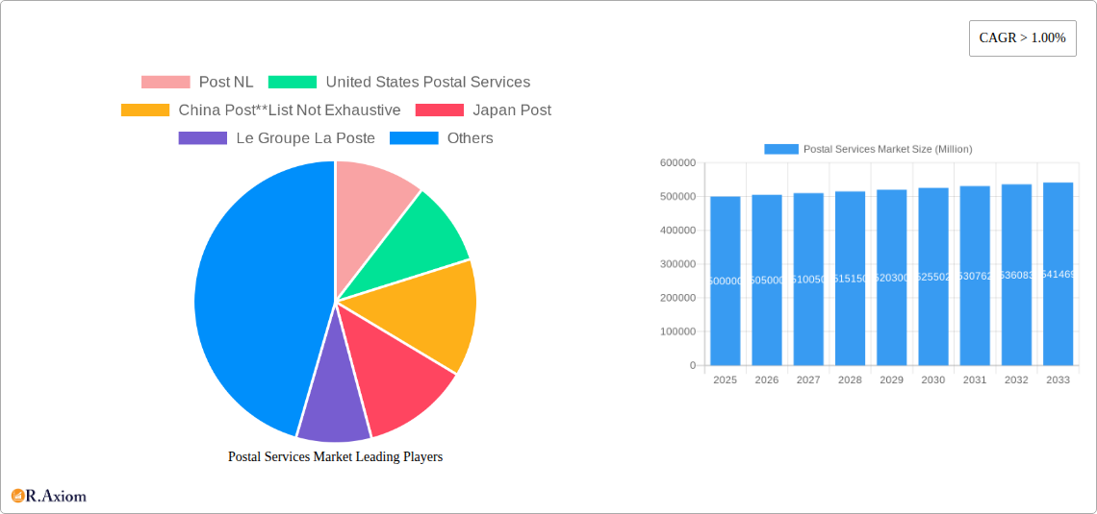Click the 2029 bar in chart

pyautogui.click(x=891, y=278)
